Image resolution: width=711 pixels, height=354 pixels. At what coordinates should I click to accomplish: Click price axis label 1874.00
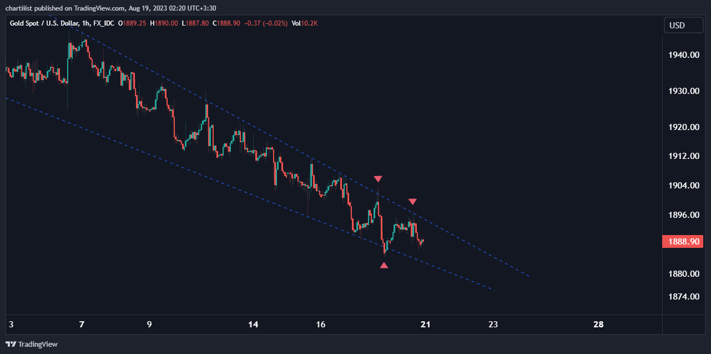point(684,296)
